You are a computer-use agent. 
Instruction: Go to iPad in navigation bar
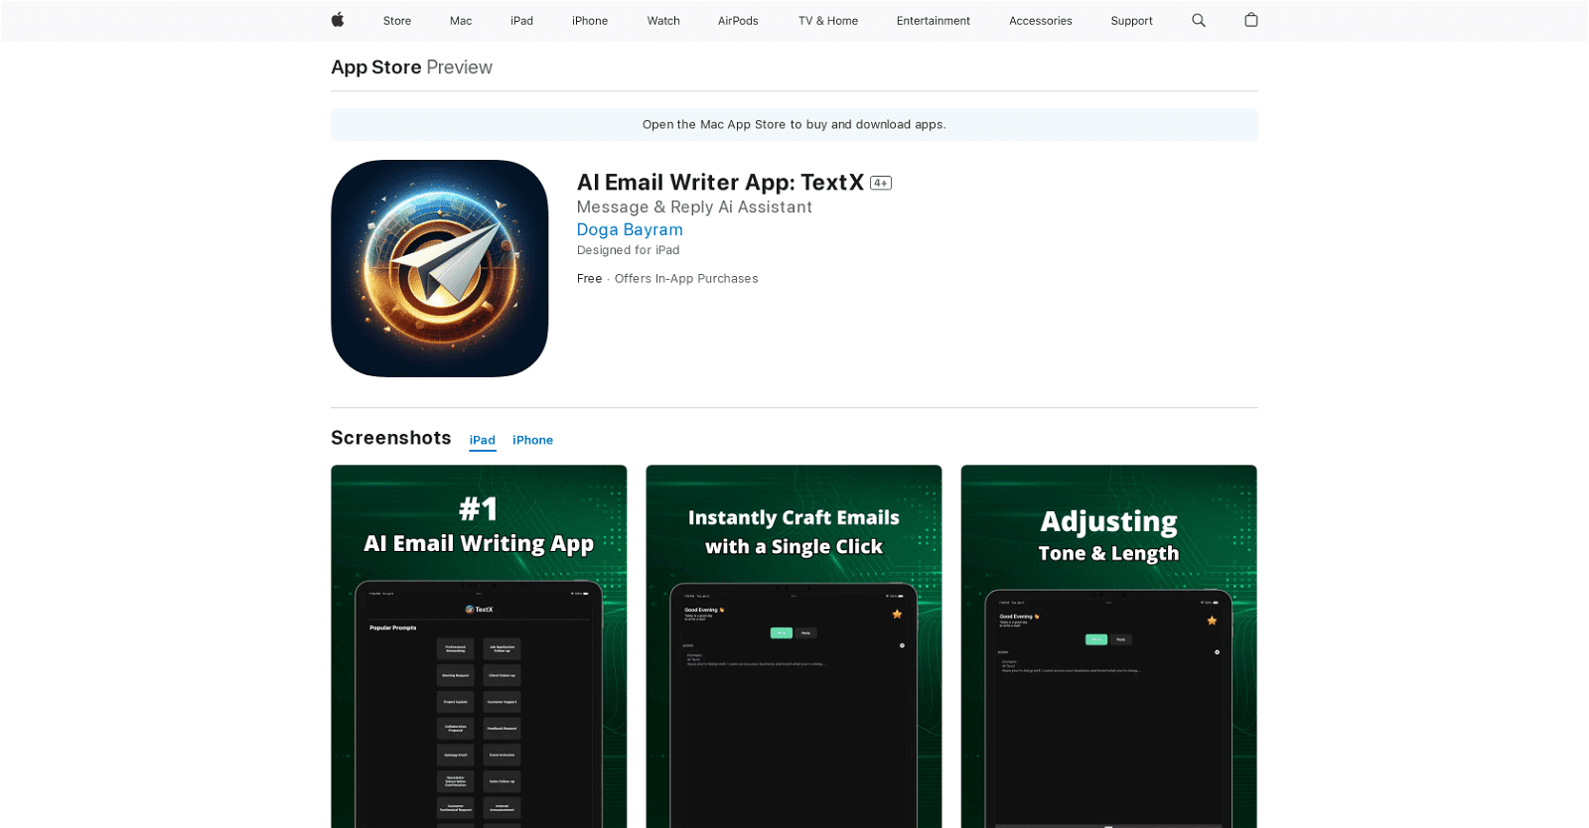tap(521, 21)
